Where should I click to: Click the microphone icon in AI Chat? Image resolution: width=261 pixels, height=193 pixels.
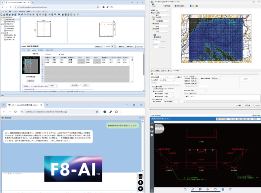click(x=141, y=183)
